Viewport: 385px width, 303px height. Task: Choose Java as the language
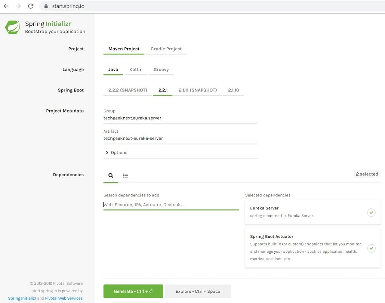(113, 70)
